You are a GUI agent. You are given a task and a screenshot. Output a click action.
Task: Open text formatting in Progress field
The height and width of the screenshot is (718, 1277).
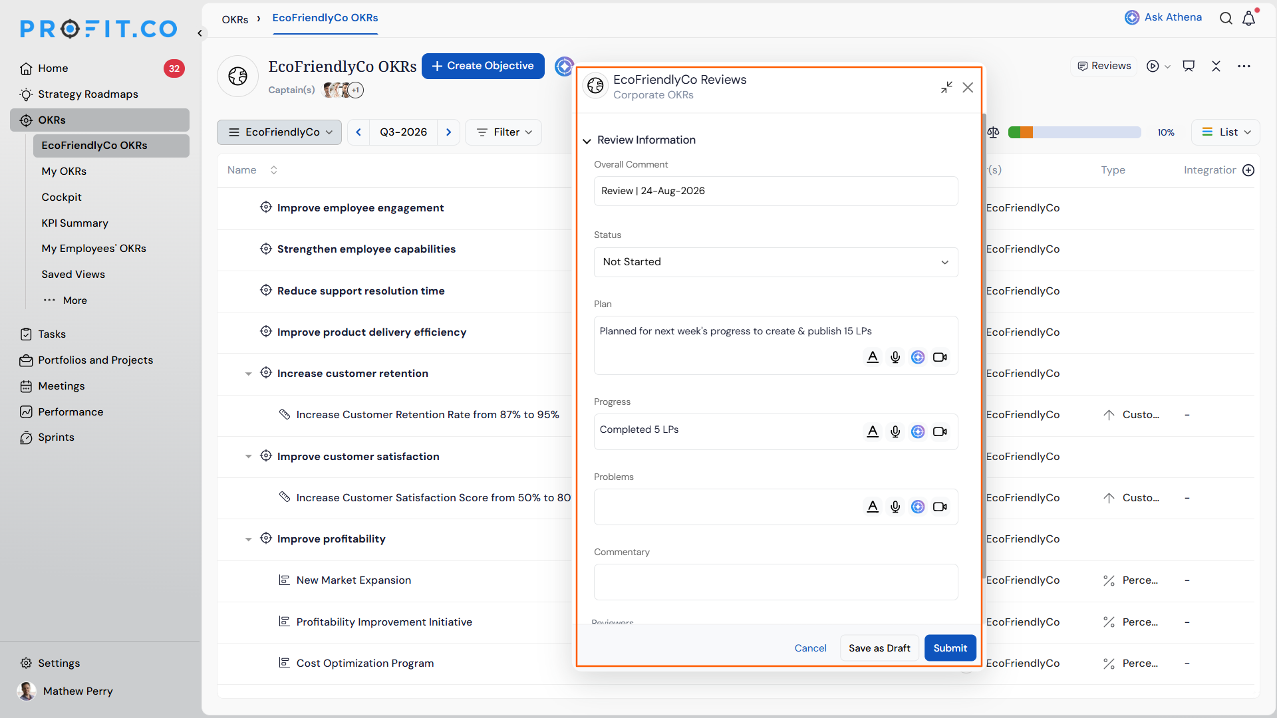[873, 431]
